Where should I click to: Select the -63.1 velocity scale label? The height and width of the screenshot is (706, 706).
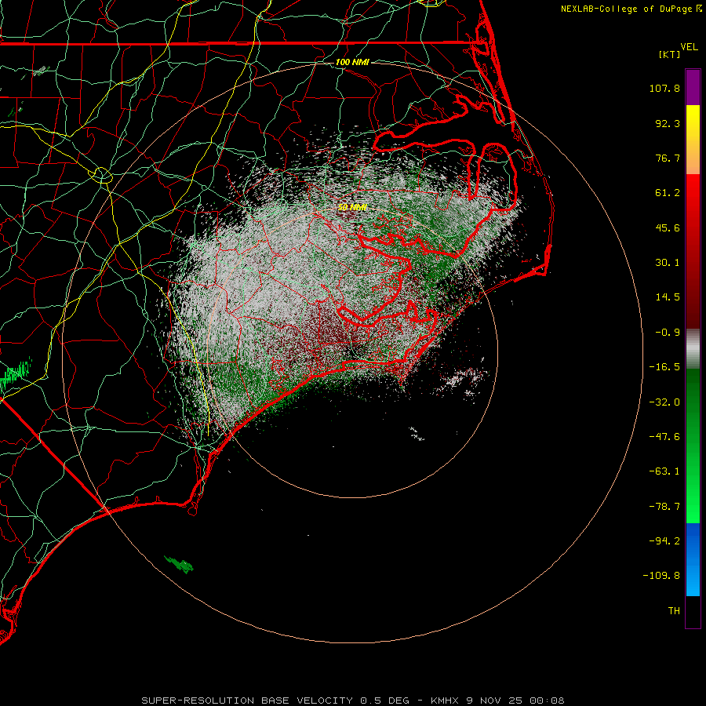[x=664, y=471]
